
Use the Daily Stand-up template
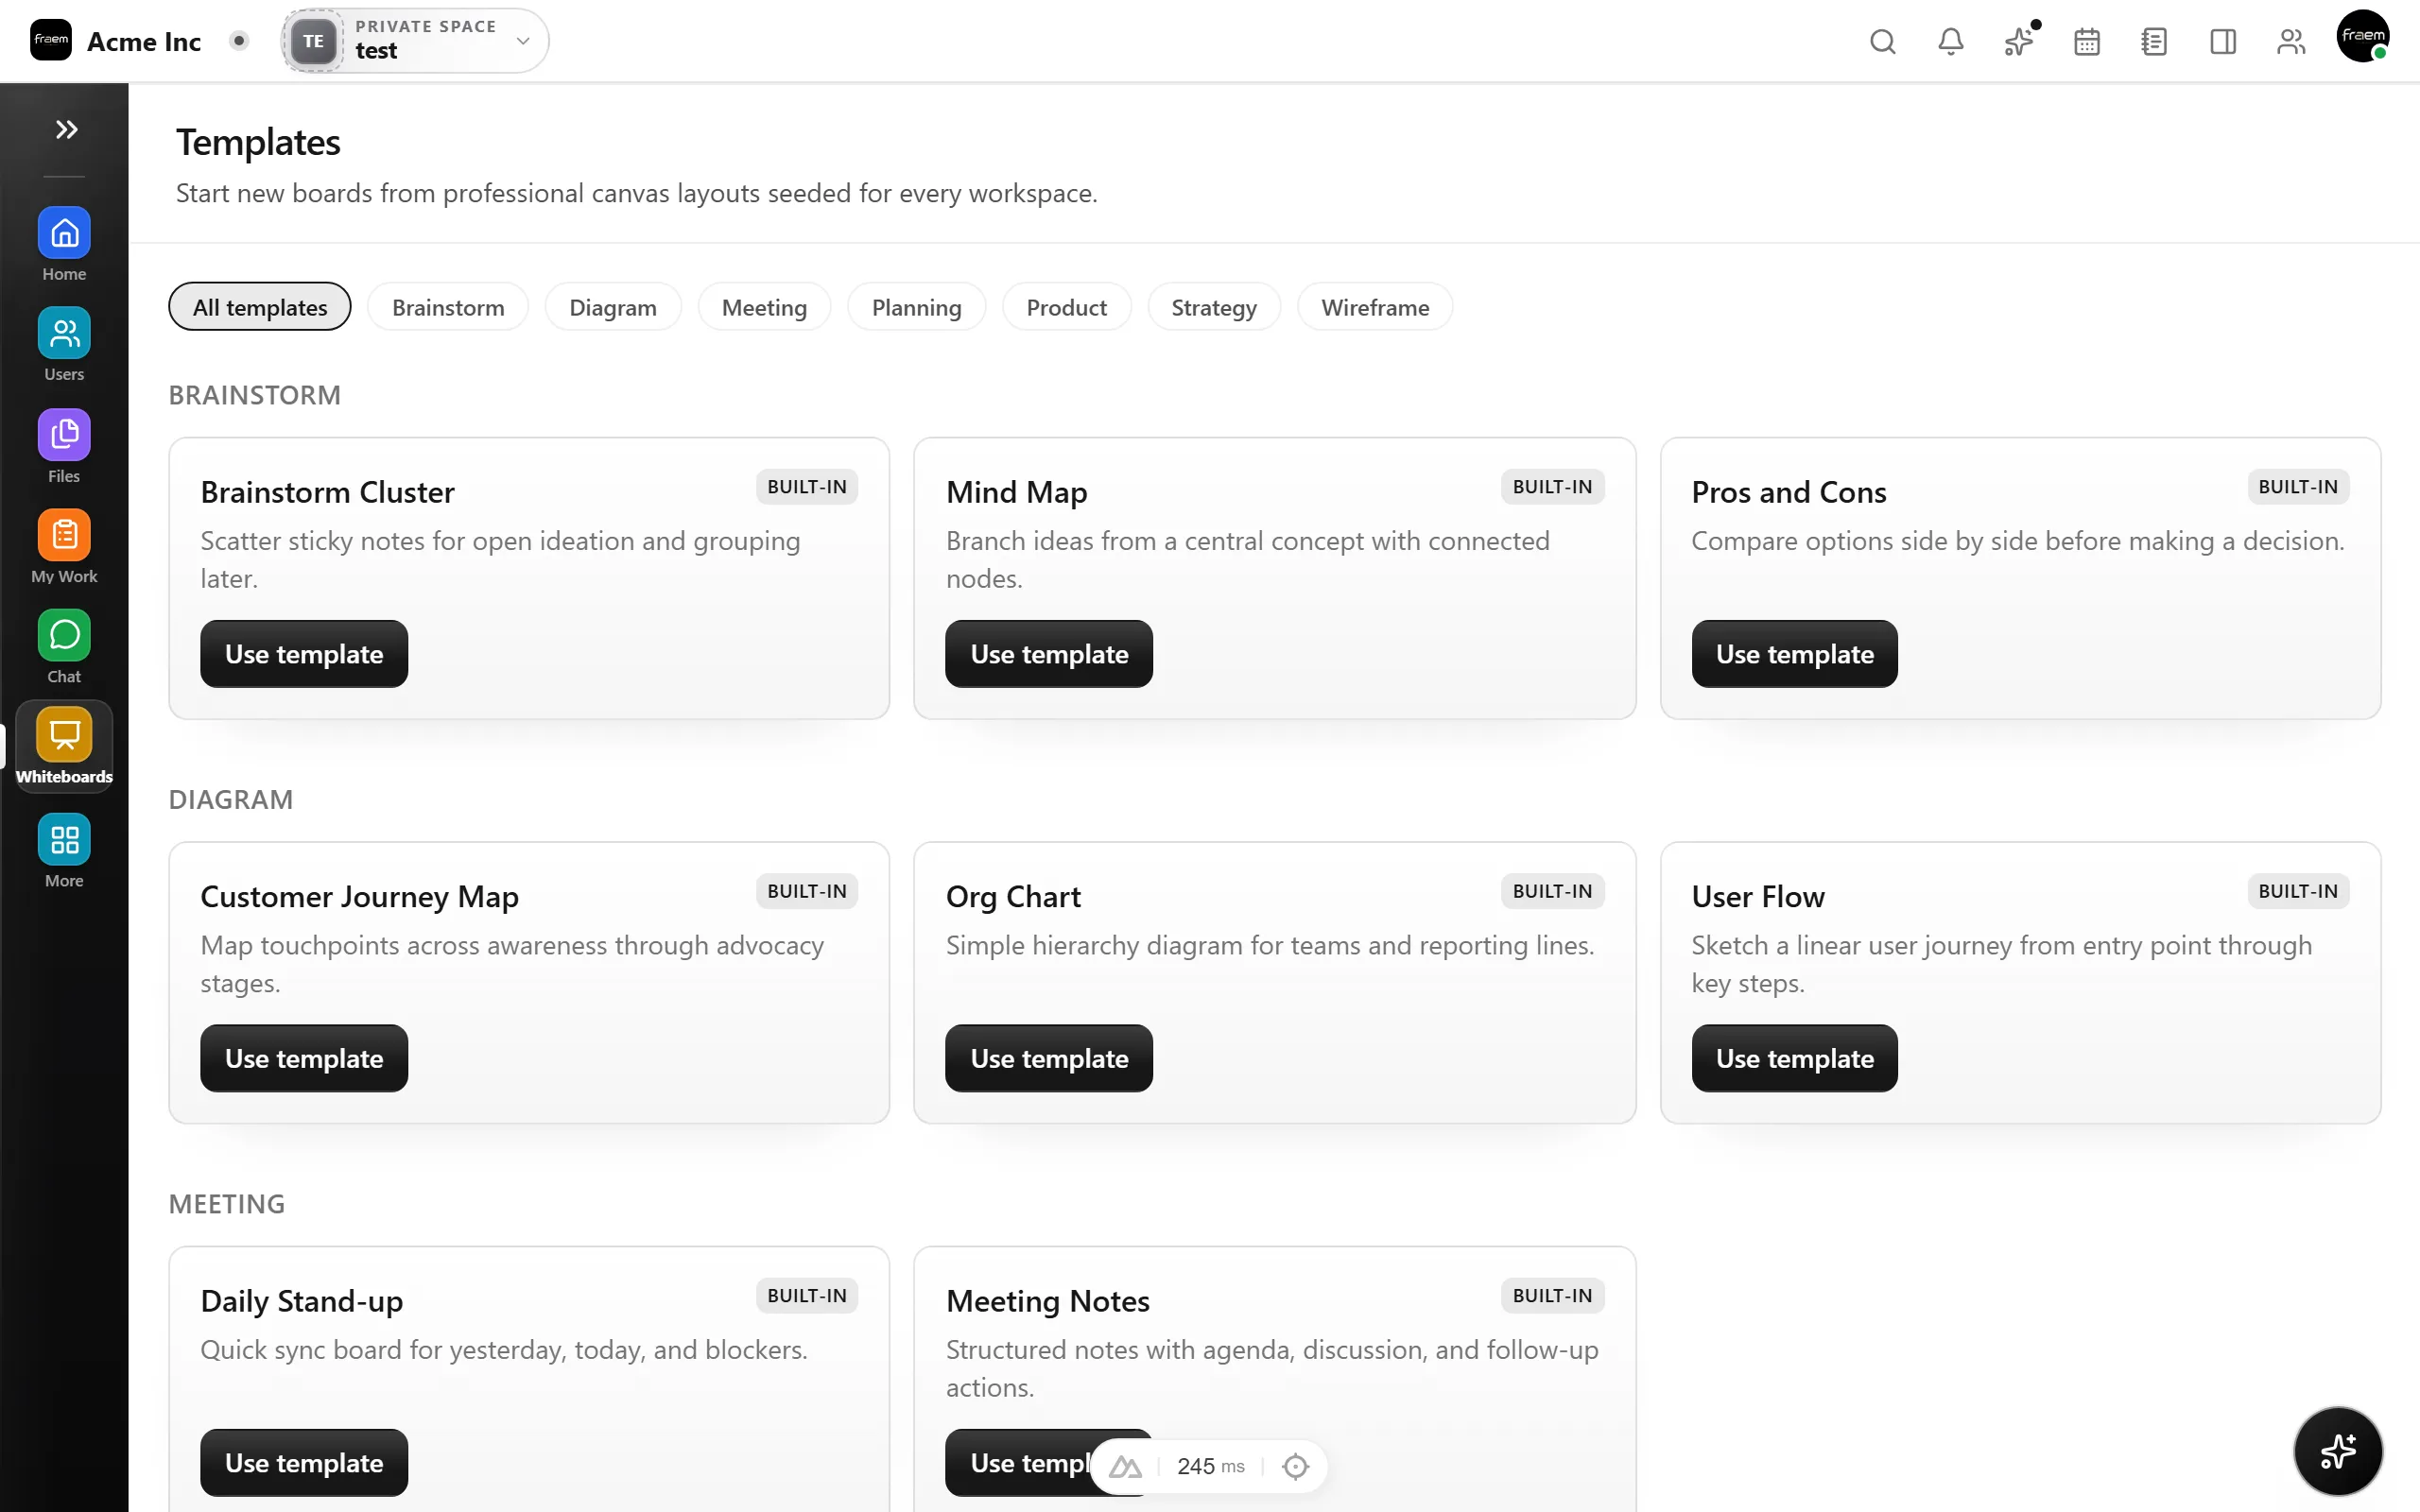304,1463
